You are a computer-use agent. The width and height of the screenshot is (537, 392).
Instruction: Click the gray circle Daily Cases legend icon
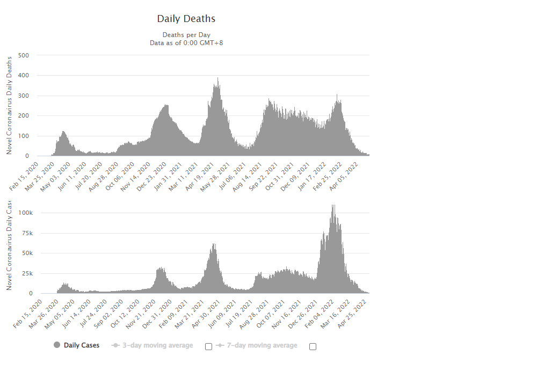pyautogui.click(x=57, y=345)
